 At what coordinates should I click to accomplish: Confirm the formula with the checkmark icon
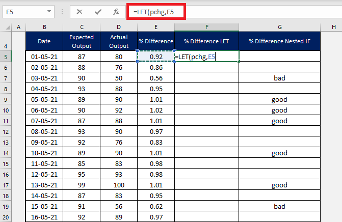[98, 12]
